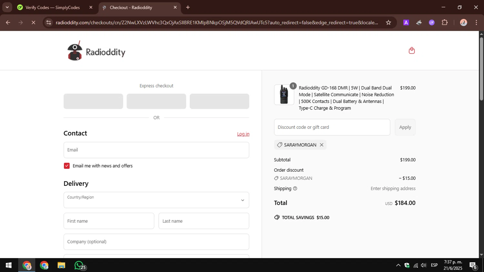Viewport: 484px width, 272px height.
Task: Focus the Company (optional) field
Action: coord(156,242)
